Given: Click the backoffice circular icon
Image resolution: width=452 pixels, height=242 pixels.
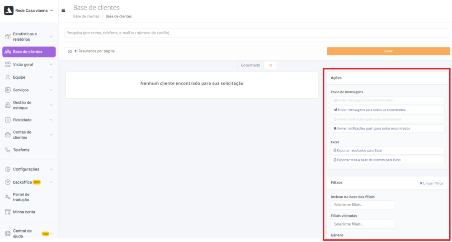Looking at the screenshot, I should click(x=8, y=182).
